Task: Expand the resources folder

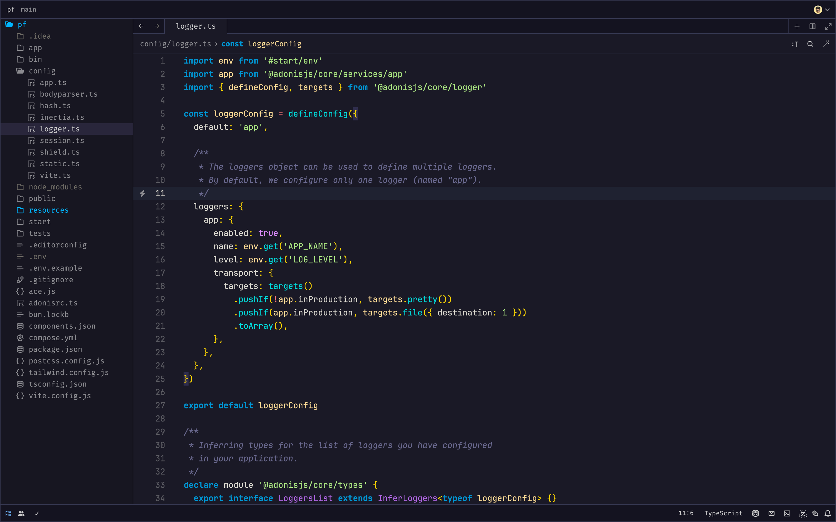Action: tap(48, 210)
